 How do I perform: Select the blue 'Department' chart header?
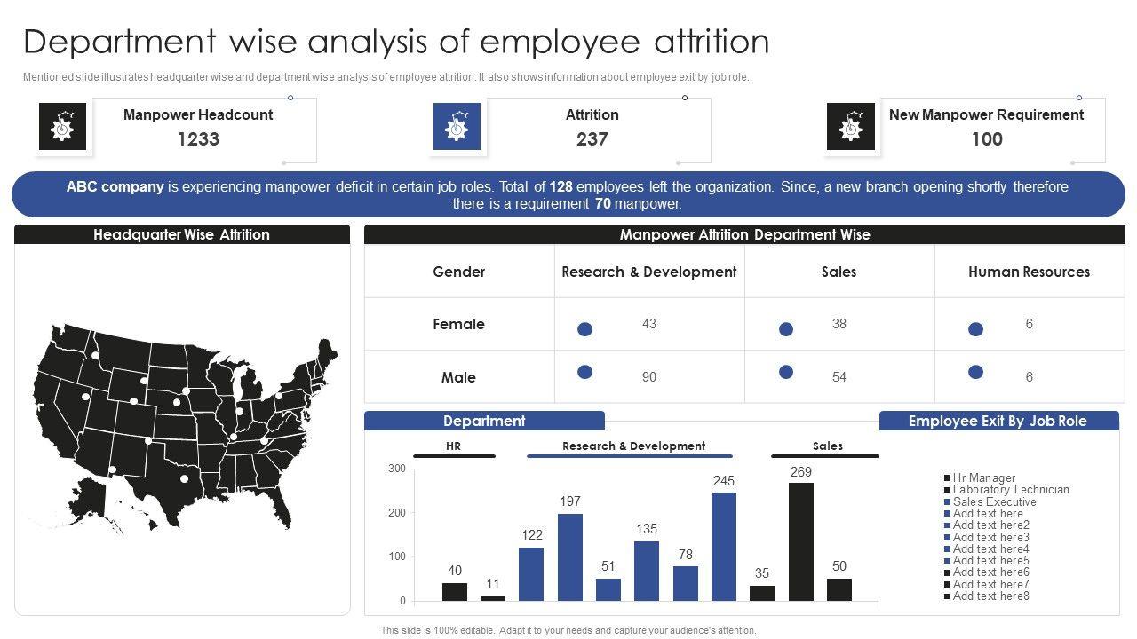[x=484, y=421]
